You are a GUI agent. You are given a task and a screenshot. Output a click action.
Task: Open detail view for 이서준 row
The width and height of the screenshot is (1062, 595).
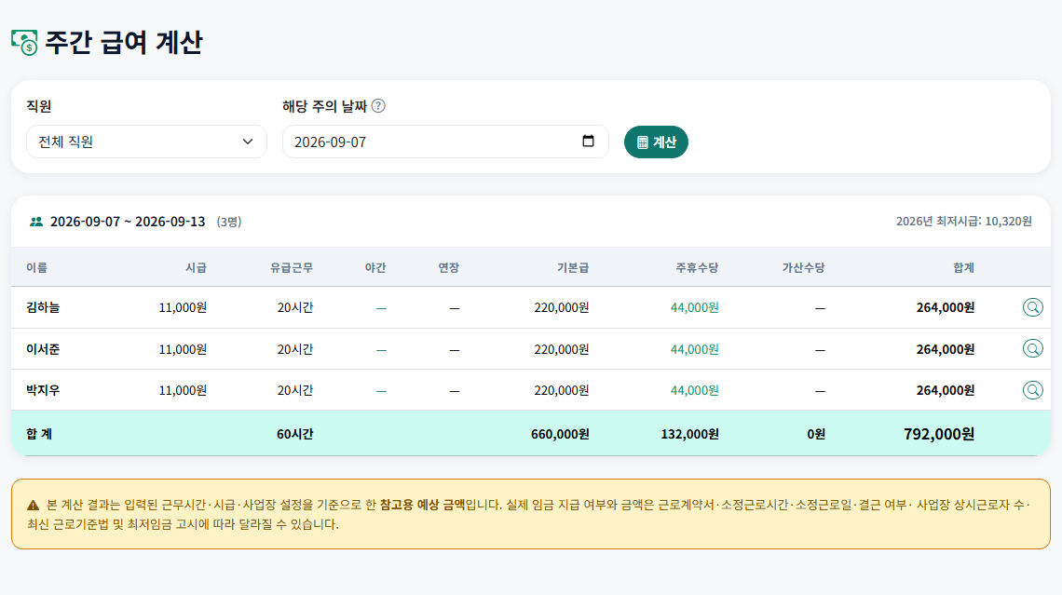(1032, 348)
